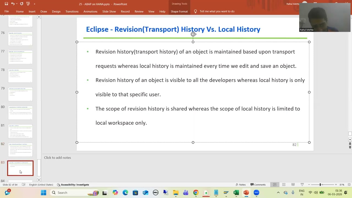The height and width of the screenshot is (198, 352).
Task: Open Windows Start menu
Action: pos(43,193)
